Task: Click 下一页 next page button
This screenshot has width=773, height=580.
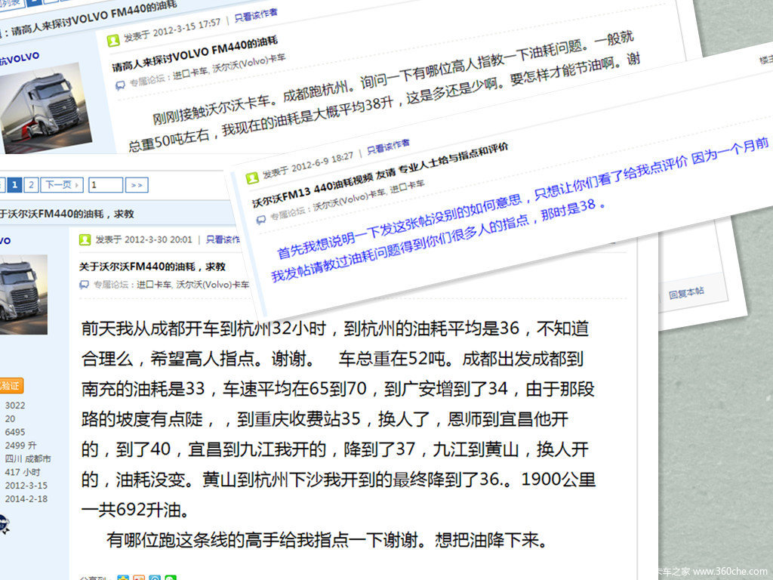Action: (x=62, y=185)
